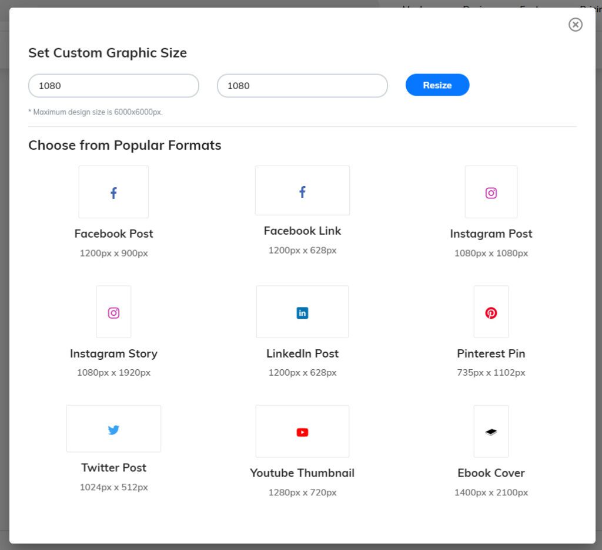
Task: Focus the first 1080 size input
Action: (x=113, y=86)
